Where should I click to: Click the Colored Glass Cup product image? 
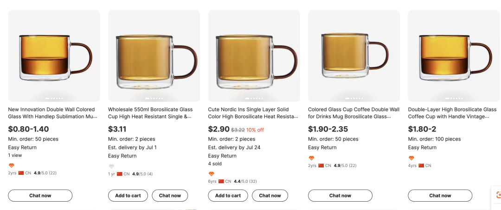354,56
